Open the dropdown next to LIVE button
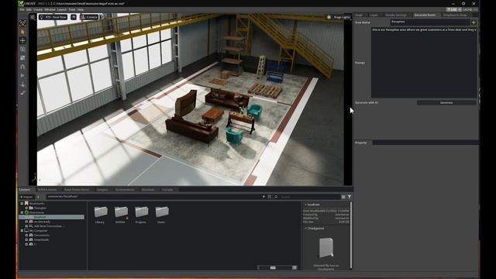This screenshot has width=496, height=279. pyautogui.click(x=460, y=10)
